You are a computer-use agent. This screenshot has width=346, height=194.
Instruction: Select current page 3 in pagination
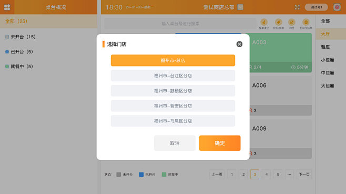255,175
